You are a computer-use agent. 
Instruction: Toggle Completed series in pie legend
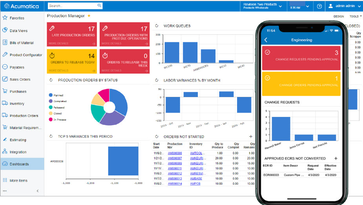[58, 101]
